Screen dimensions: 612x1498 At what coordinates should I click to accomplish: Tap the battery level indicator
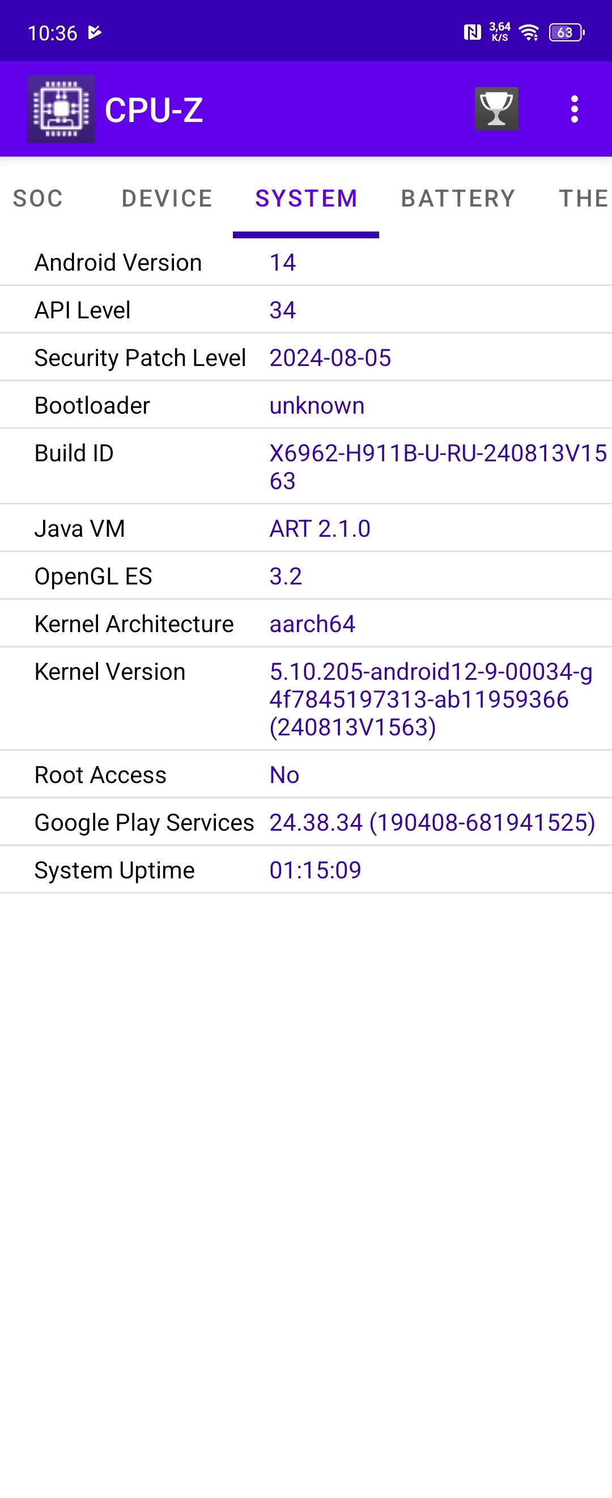566,32
